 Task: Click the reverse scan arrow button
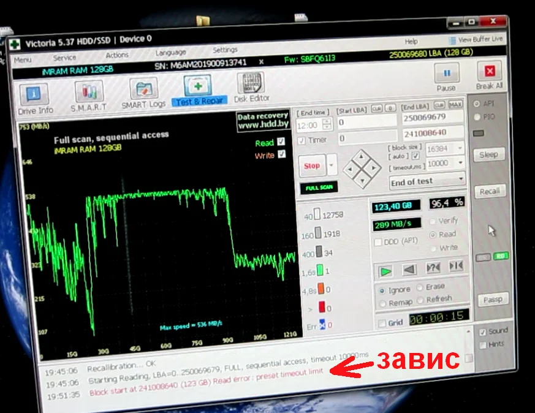pyautogui.click(x=409, y=269)
